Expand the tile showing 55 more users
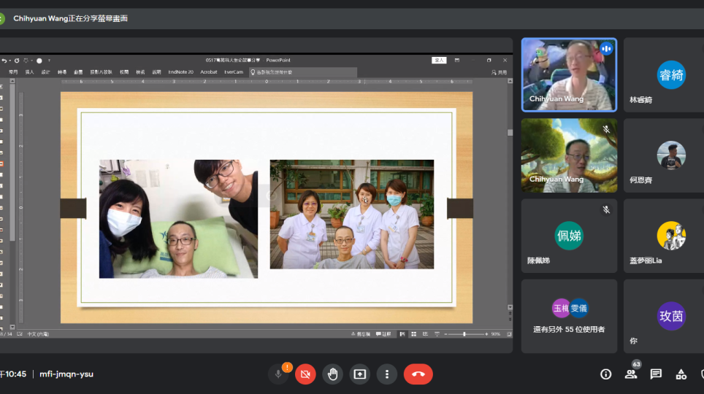704x394 pixels. pyautogui.click(x=569, y=316)
